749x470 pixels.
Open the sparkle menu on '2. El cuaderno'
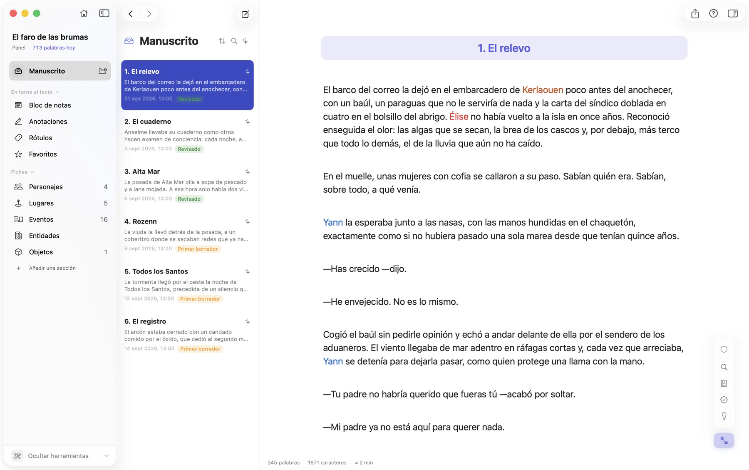click(x=248, y=122)
